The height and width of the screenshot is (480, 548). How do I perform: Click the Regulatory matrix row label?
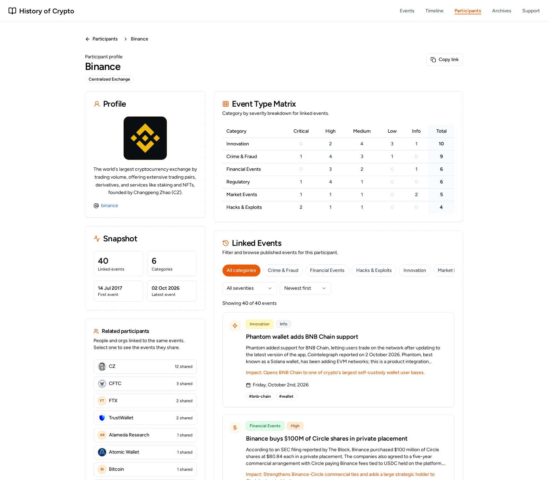(238, 182)
